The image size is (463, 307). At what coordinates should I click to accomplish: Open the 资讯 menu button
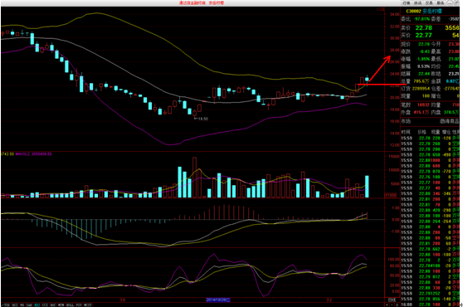click(x=417, y=3)
